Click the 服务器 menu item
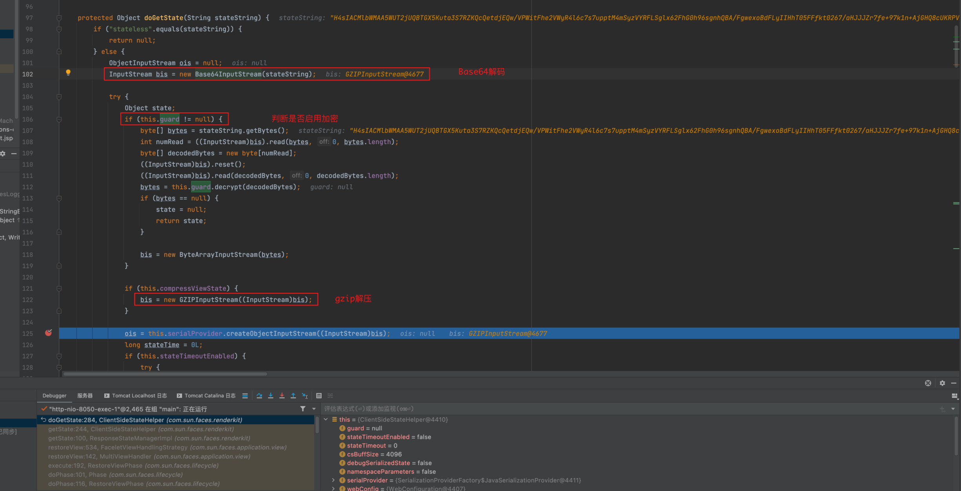 (84, 395)
